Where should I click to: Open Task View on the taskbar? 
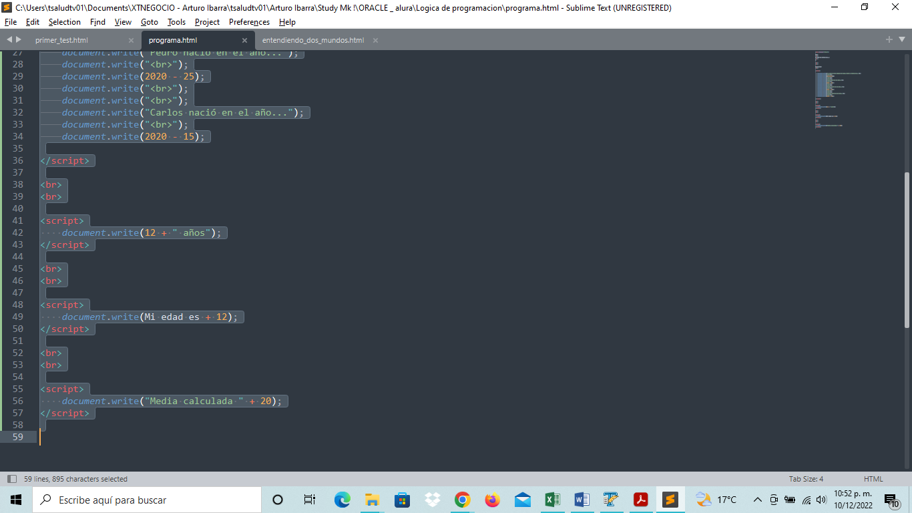coord(309,500)
